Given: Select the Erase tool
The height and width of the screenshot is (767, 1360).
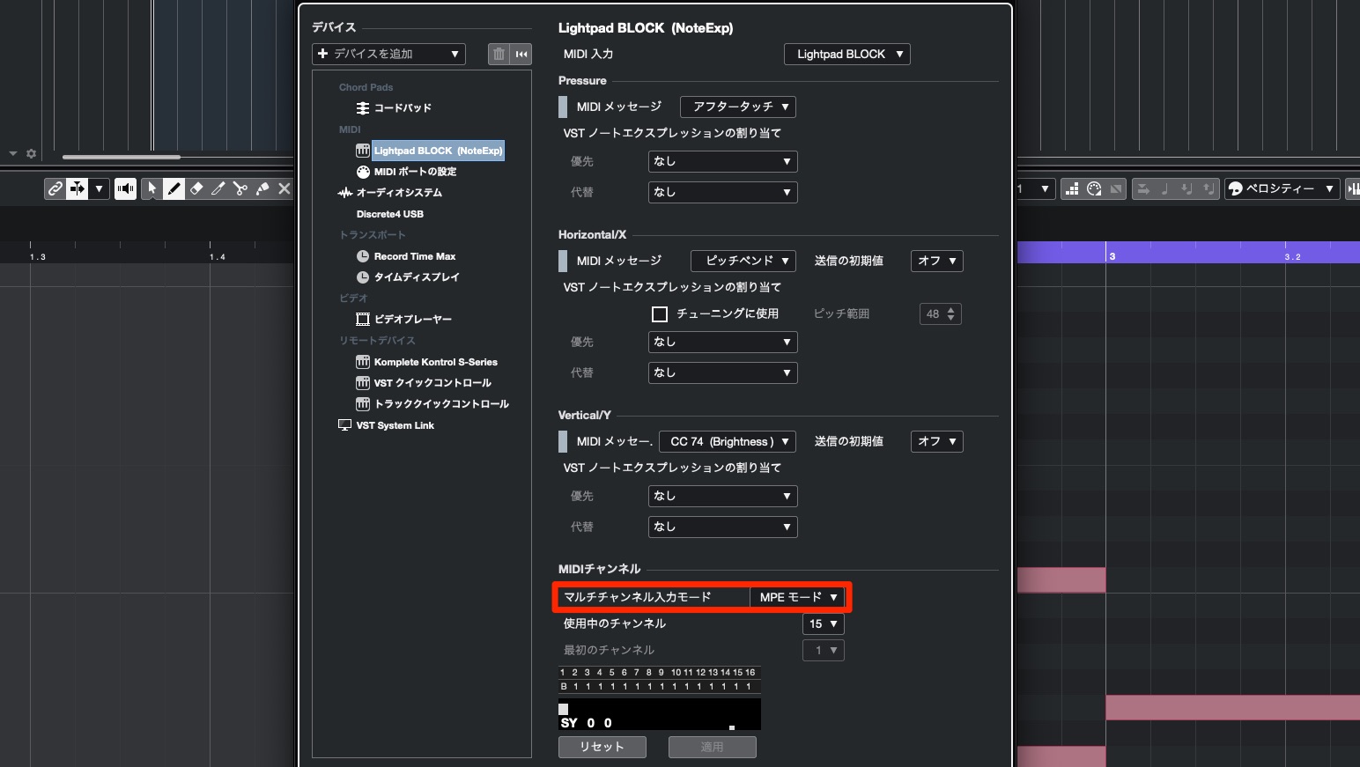Looking at the screenshot, I should [196, 188].
